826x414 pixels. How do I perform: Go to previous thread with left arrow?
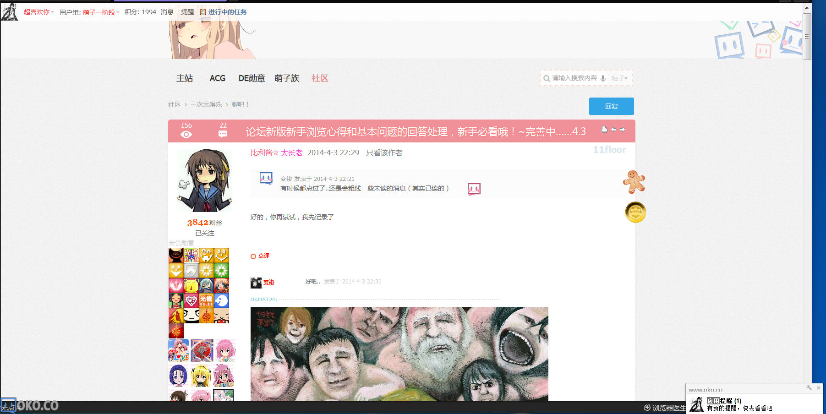pyautogui.click(x=613, y=130)
